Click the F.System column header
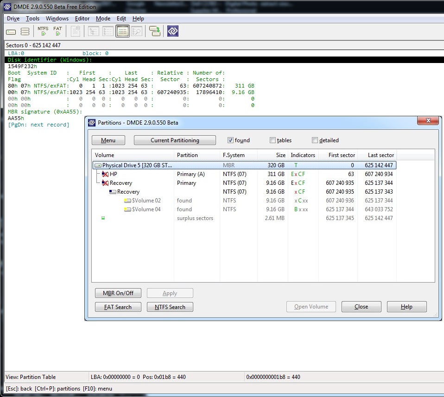The width and height of the screenshot is (444, 397). coord(239,155)
